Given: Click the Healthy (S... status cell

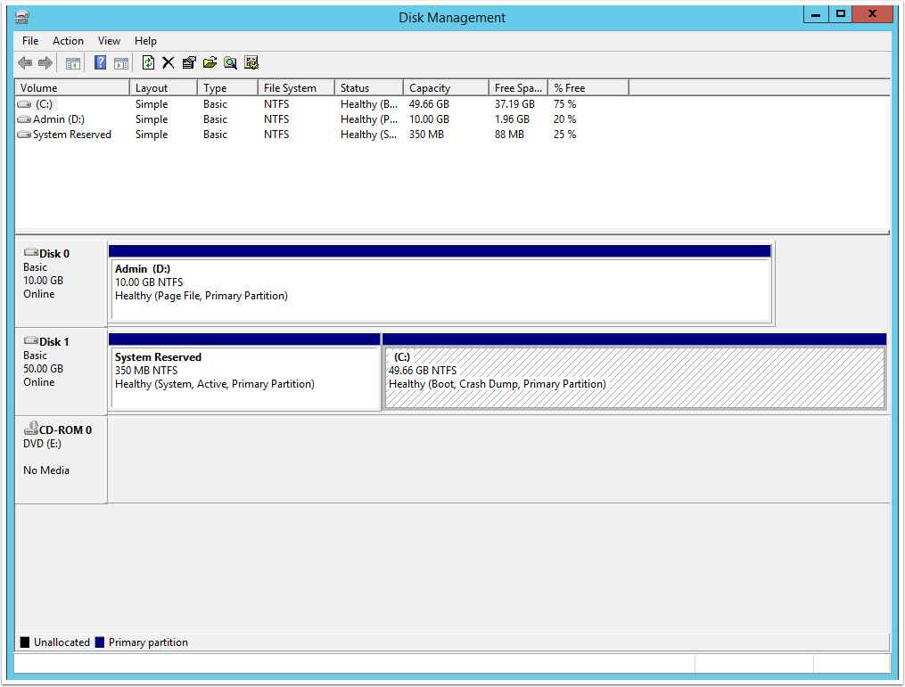Looking at the screenshot, I should (x=369, y=135).
